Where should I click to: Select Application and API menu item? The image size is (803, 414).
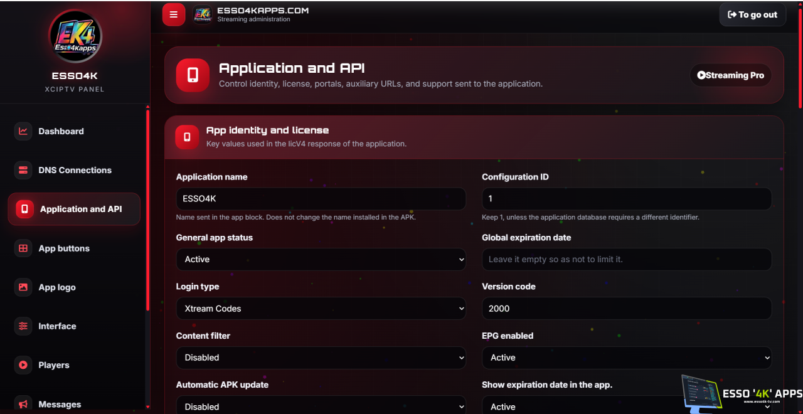[x=74, y=209]
